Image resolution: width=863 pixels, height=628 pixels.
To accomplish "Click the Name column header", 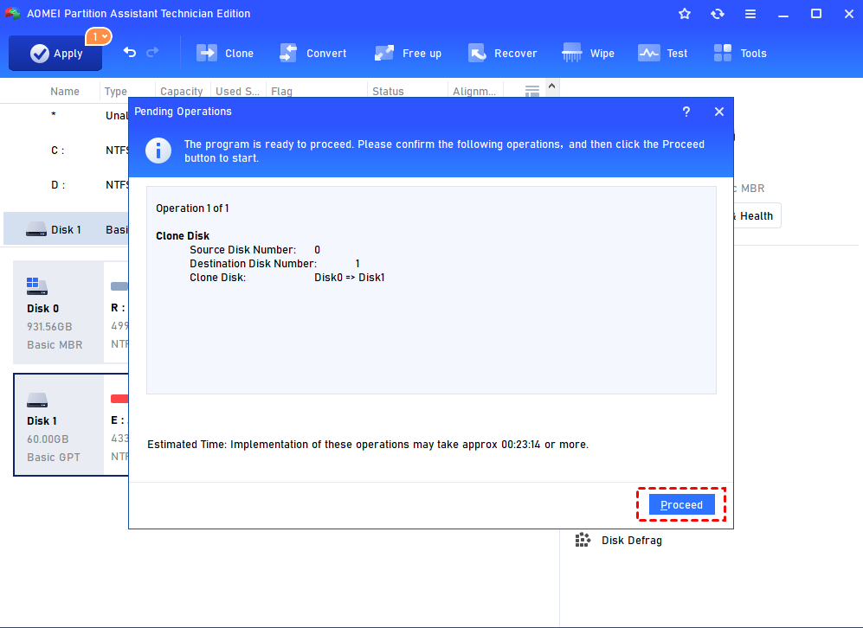I will 65,92.
